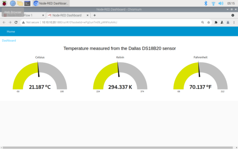Open the Bluetooth tray menu
Screen dimensions: 238x149
point(206,3)
